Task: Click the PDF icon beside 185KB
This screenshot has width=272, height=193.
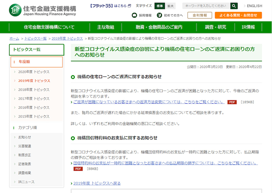Action: coord(232,102)
